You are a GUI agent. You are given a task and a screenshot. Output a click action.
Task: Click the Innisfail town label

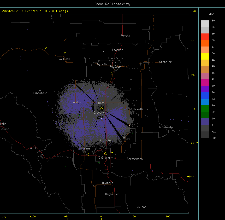click(108, 85)
